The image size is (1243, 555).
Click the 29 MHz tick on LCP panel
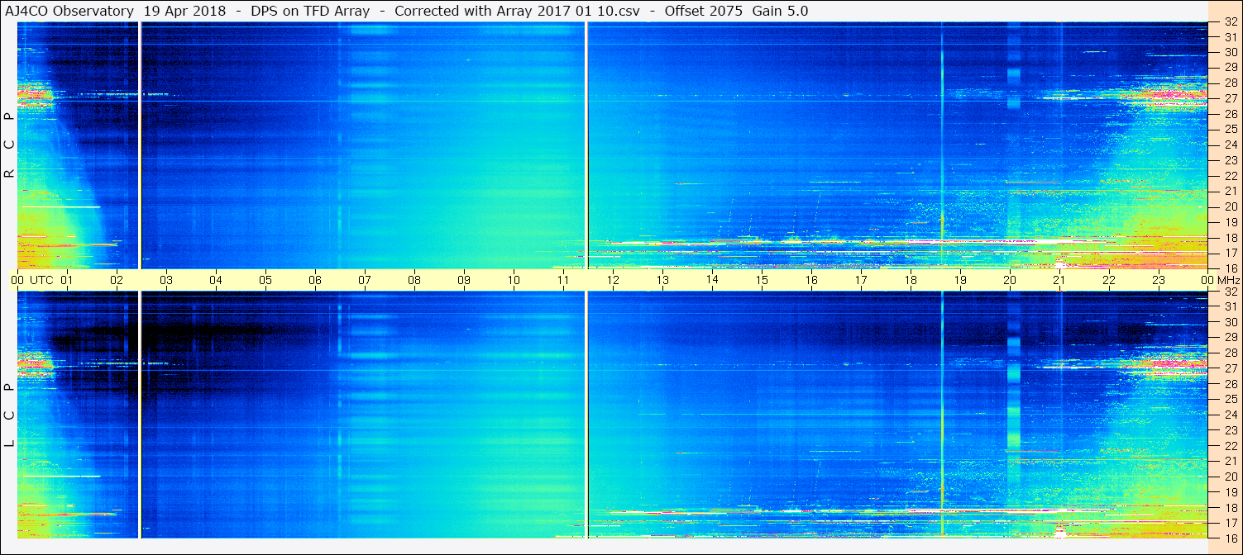pyautogui.click(x=1230, y=338)
